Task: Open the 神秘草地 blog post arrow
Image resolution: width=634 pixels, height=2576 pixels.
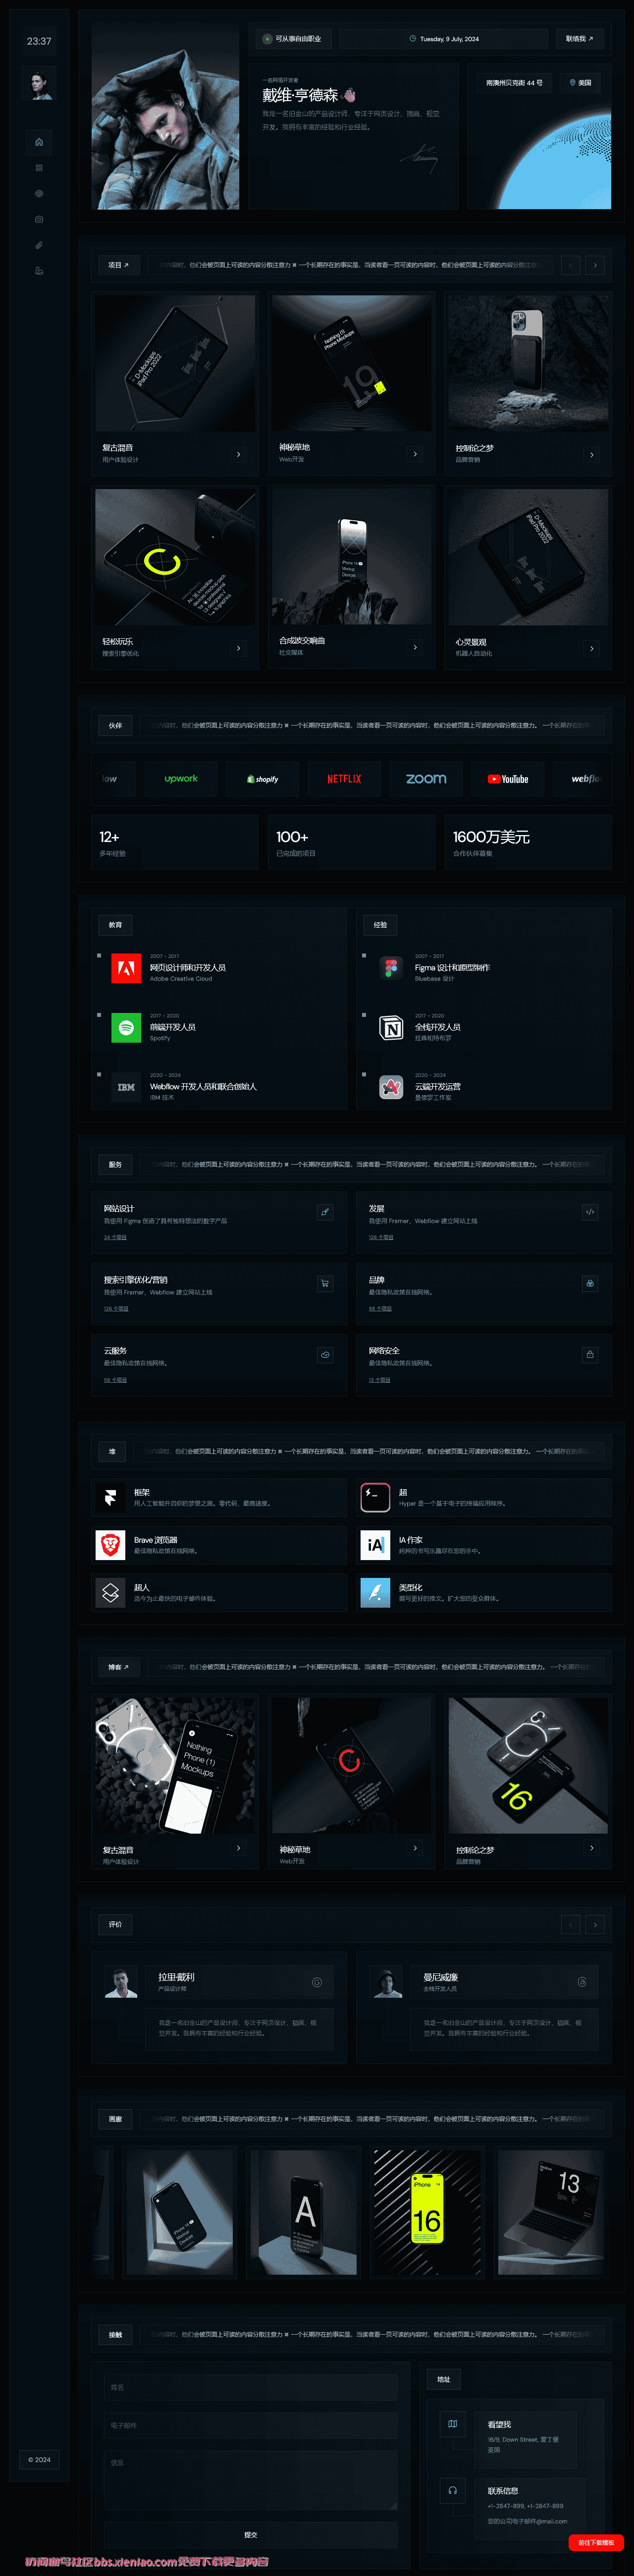Action: [415, 1848]
